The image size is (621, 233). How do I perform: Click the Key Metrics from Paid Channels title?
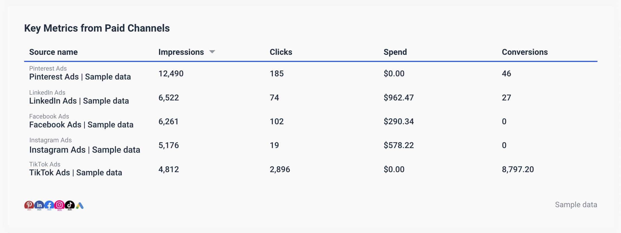pos(97,28)
